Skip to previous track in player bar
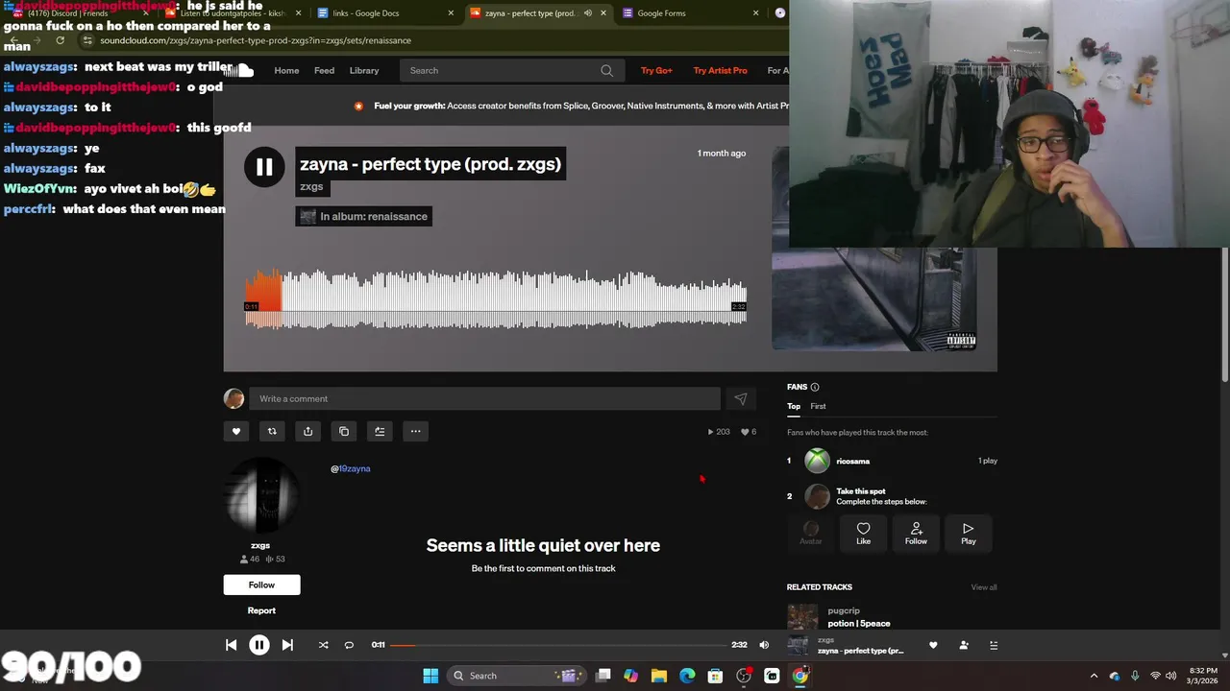Image resolution: width=1230 pixels, height=691 pixels. 231,645
